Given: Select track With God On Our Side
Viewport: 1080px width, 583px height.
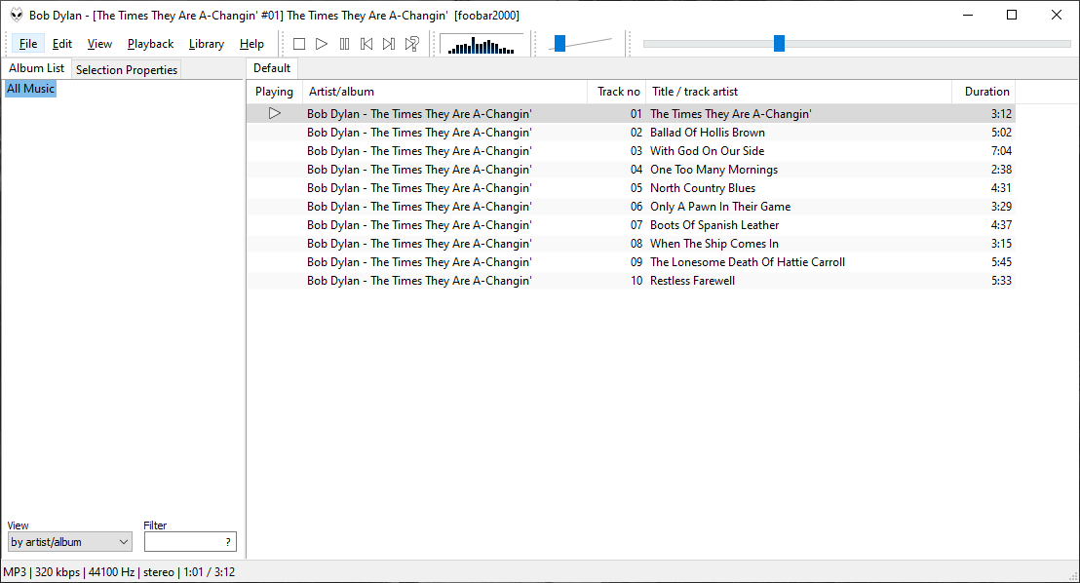Looking at the screenshot, I should pyautogui.click(x=631, y=151).
